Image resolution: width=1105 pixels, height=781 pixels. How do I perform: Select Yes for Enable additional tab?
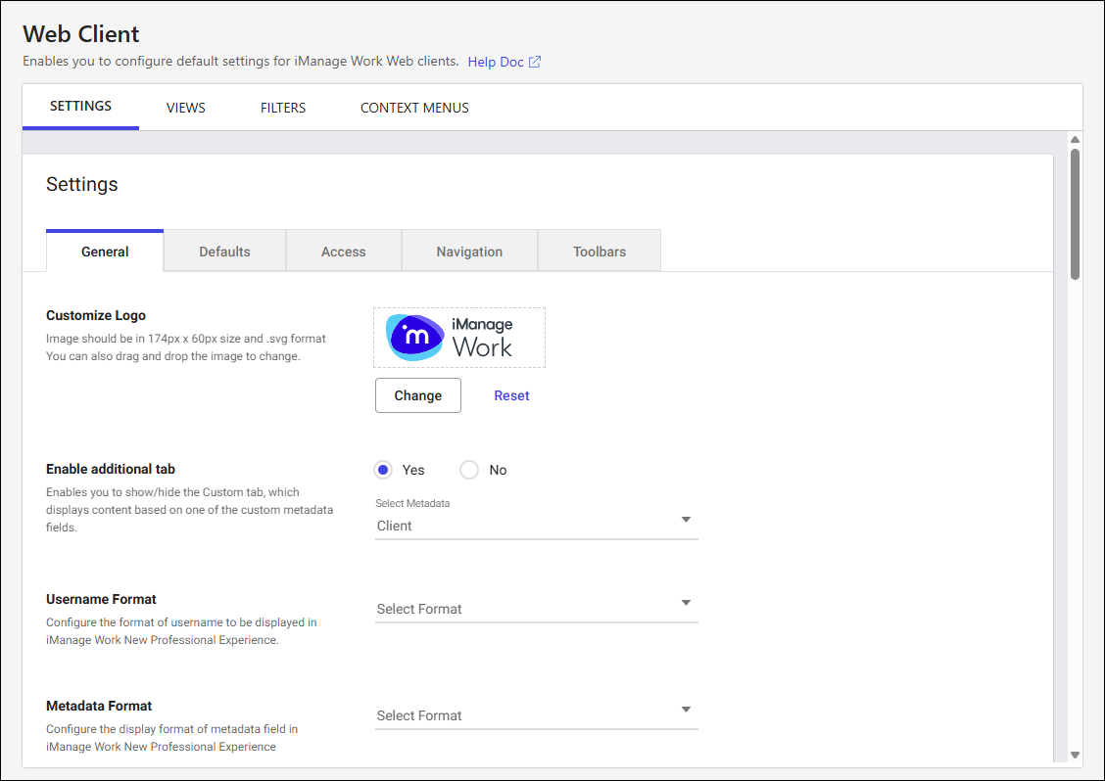tap(384, 470)
